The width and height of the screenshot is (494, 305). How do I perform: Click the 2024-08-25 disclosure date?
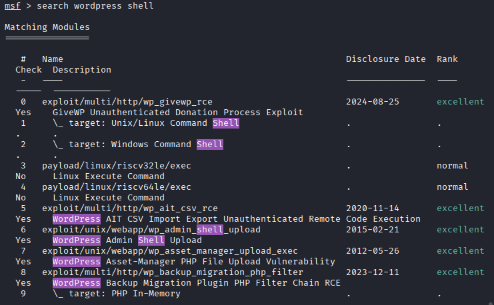(372, 102)
